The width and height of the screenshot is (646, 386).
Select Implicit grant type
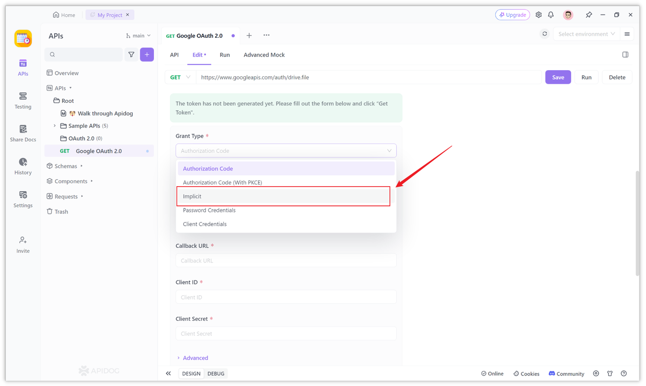coord(286,196)
